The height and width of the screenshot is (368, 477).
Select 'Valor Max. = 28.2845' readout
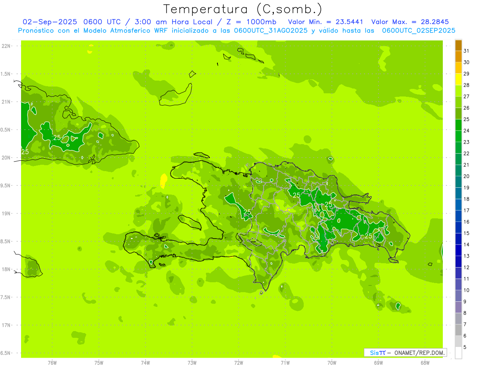(410, 22)
